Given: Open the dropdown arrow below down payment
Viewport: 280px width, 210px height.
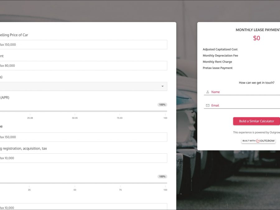Looking at the screenshot, I should click(162, 86).
